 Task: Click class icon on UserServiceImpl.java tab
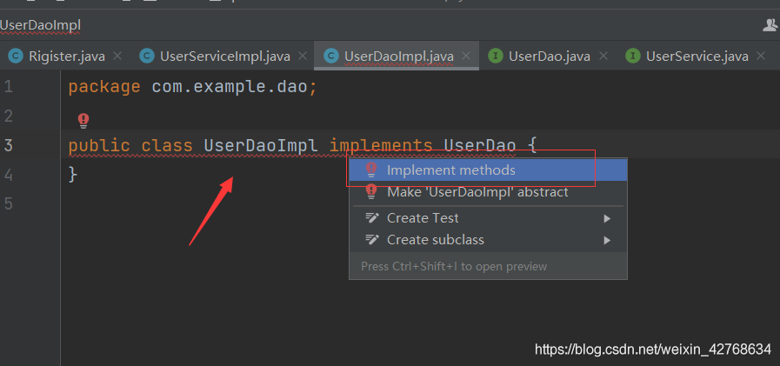(x=147, y=57)
